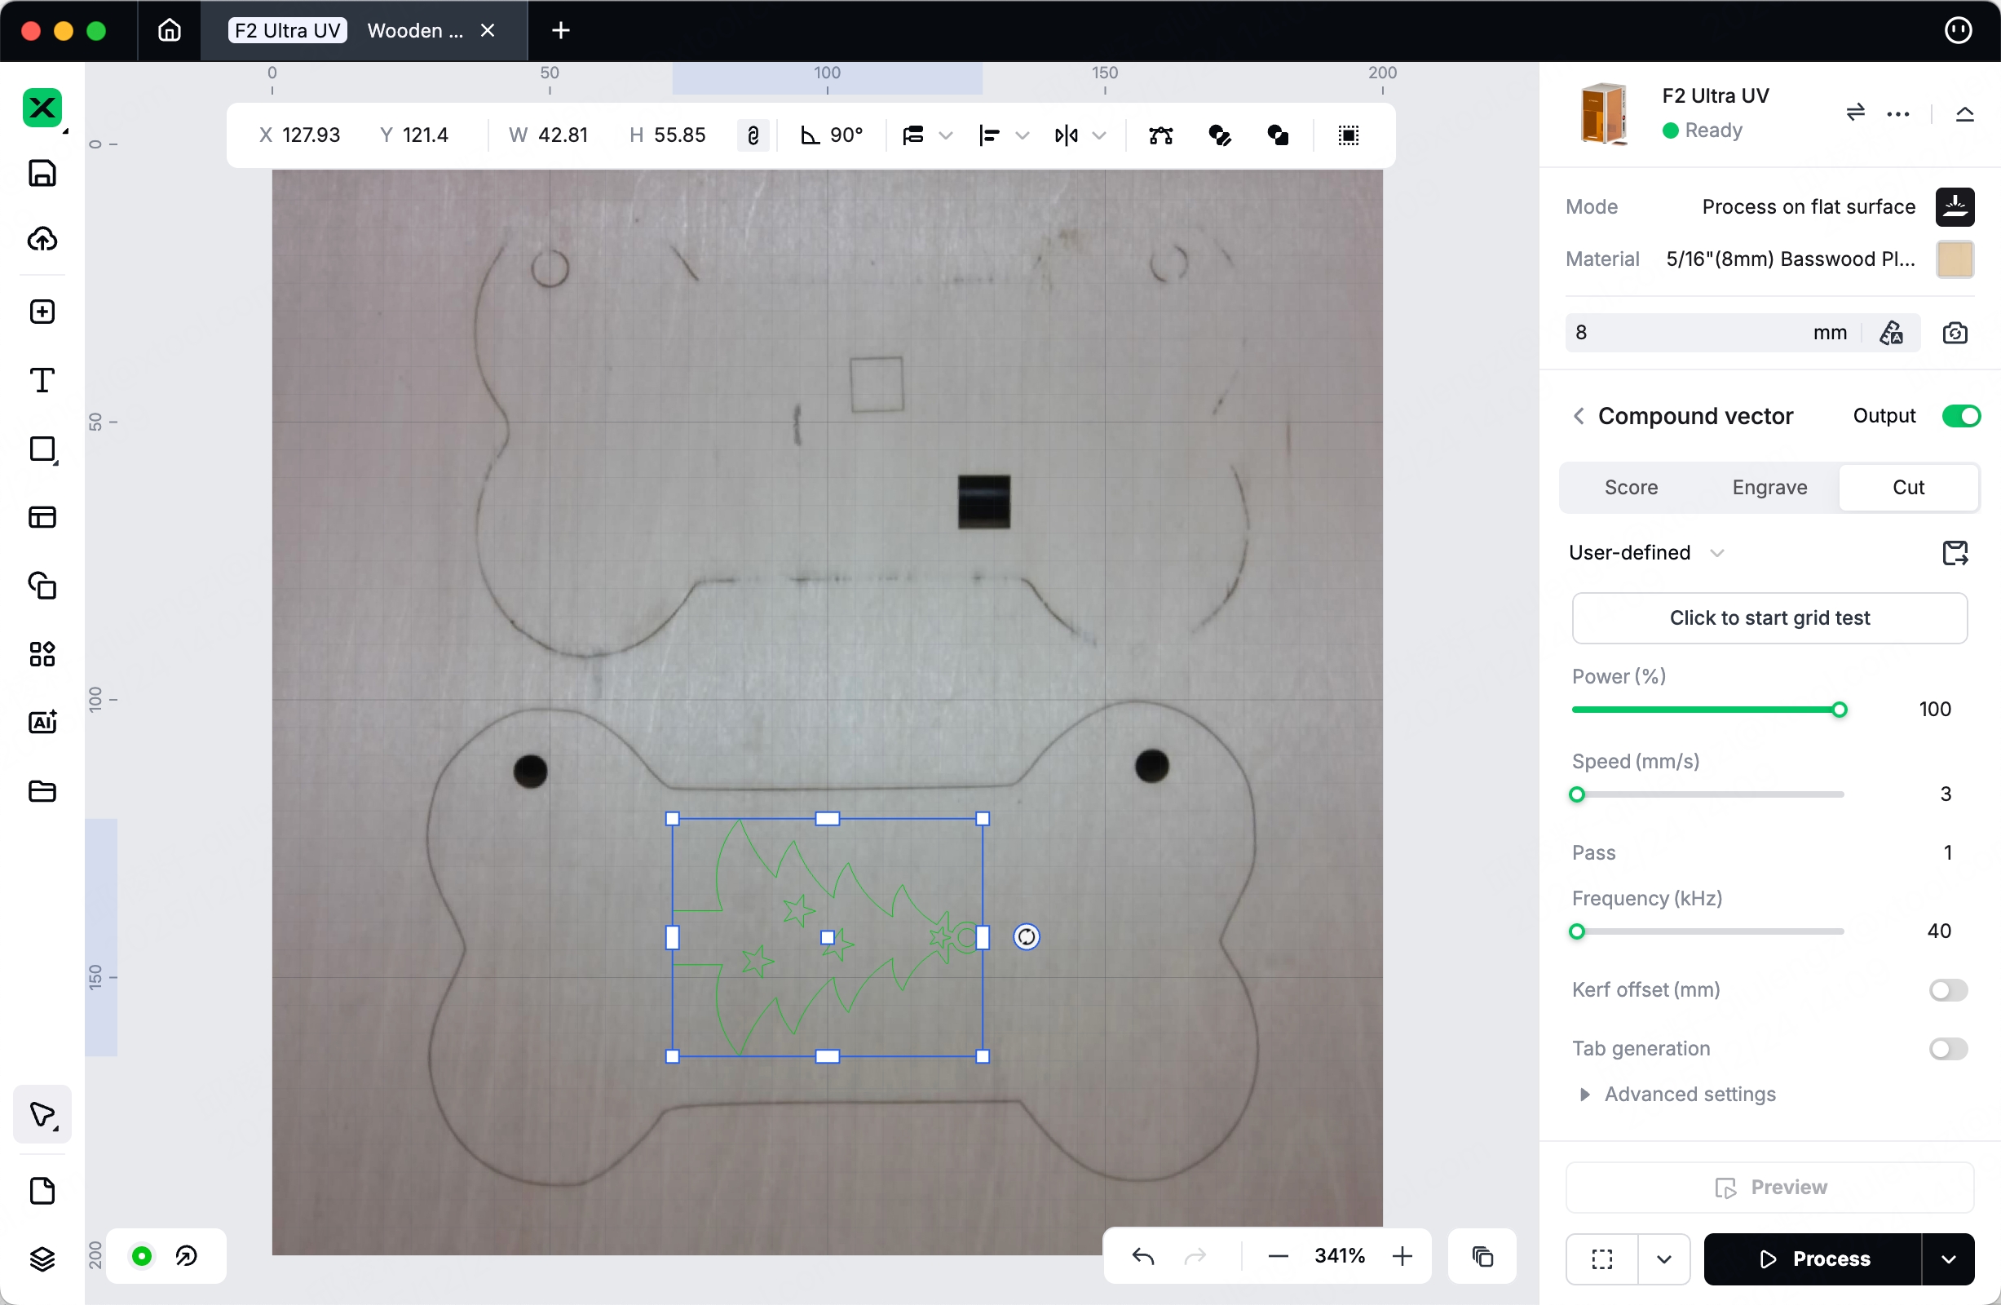Image resolution: width=2001 pixels, height=1305 pixels.
Task: Turn off the Output toggle
Action: point(1961,416)
